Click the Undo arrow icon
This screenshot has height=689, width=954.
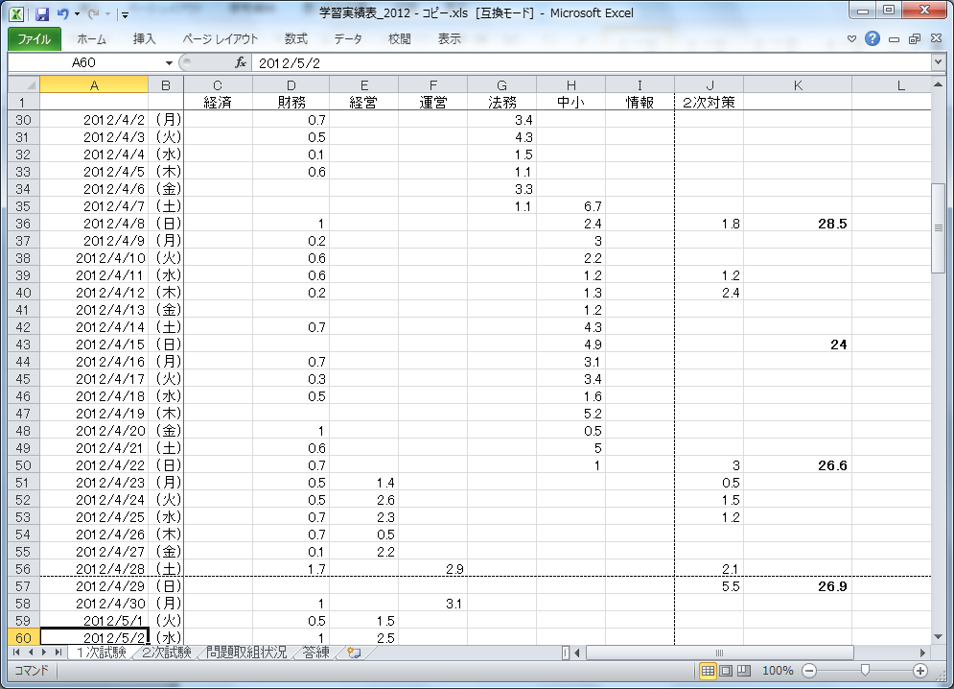click(62, 14)
